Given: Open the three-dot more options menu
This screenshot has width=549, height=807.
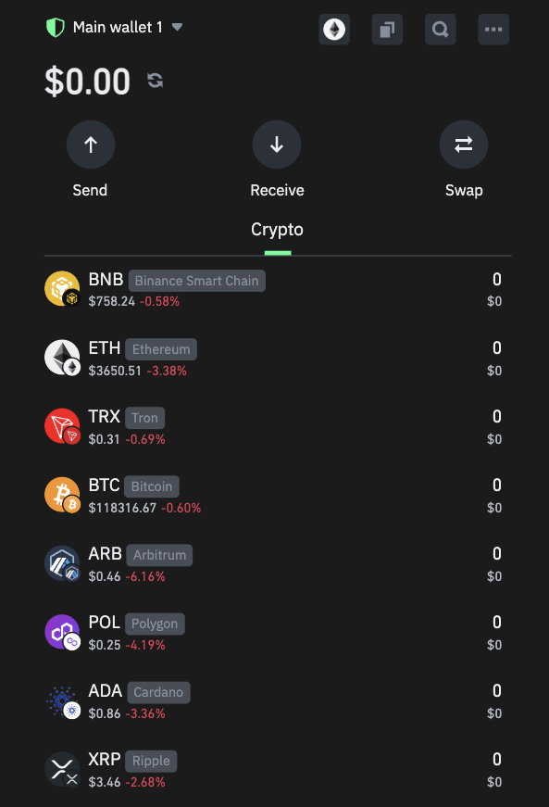Looking at the screenshot, I should tap(493, 30).
